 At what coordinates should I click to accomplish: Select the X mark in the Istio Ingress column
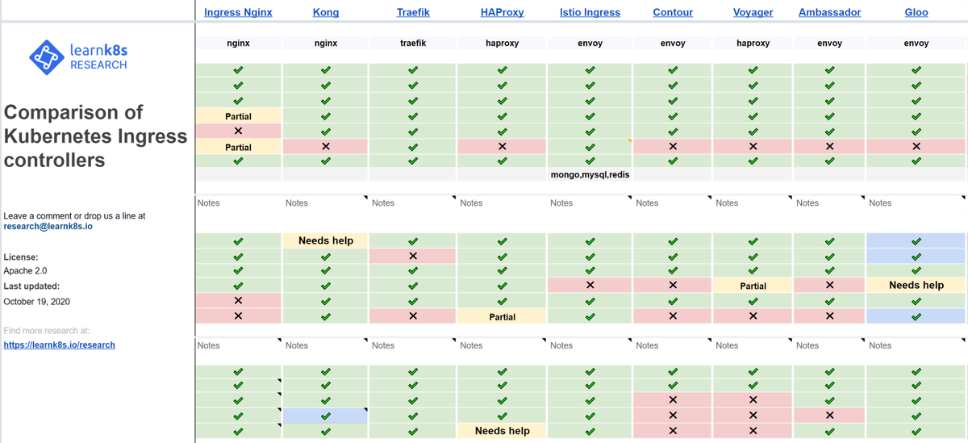[590, 285]
